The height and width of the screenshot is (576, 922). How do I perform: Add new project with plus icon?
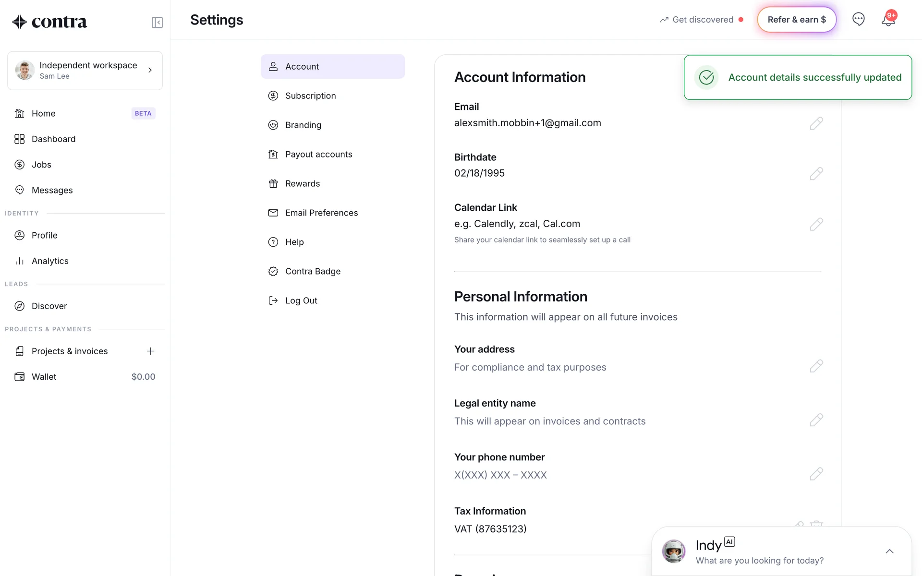tap(150, 351)
